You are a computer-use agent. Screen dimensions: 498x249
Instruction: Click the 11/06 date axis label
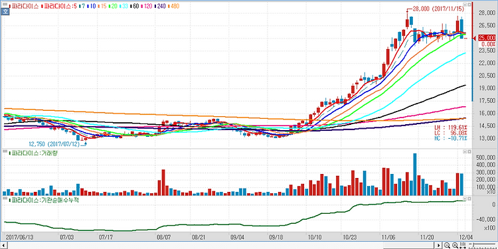coord(388,237)
